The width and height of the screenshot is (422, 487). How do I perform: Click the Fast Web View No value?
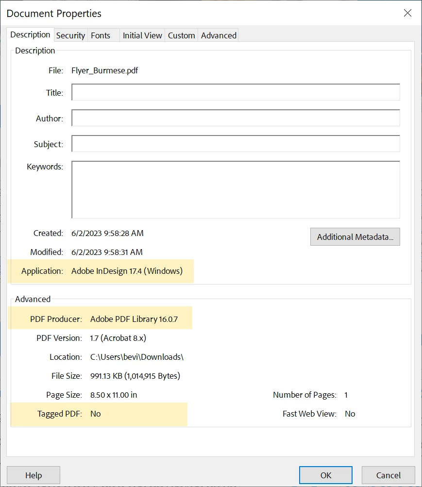pyautogui.click(x=350, y=414)
